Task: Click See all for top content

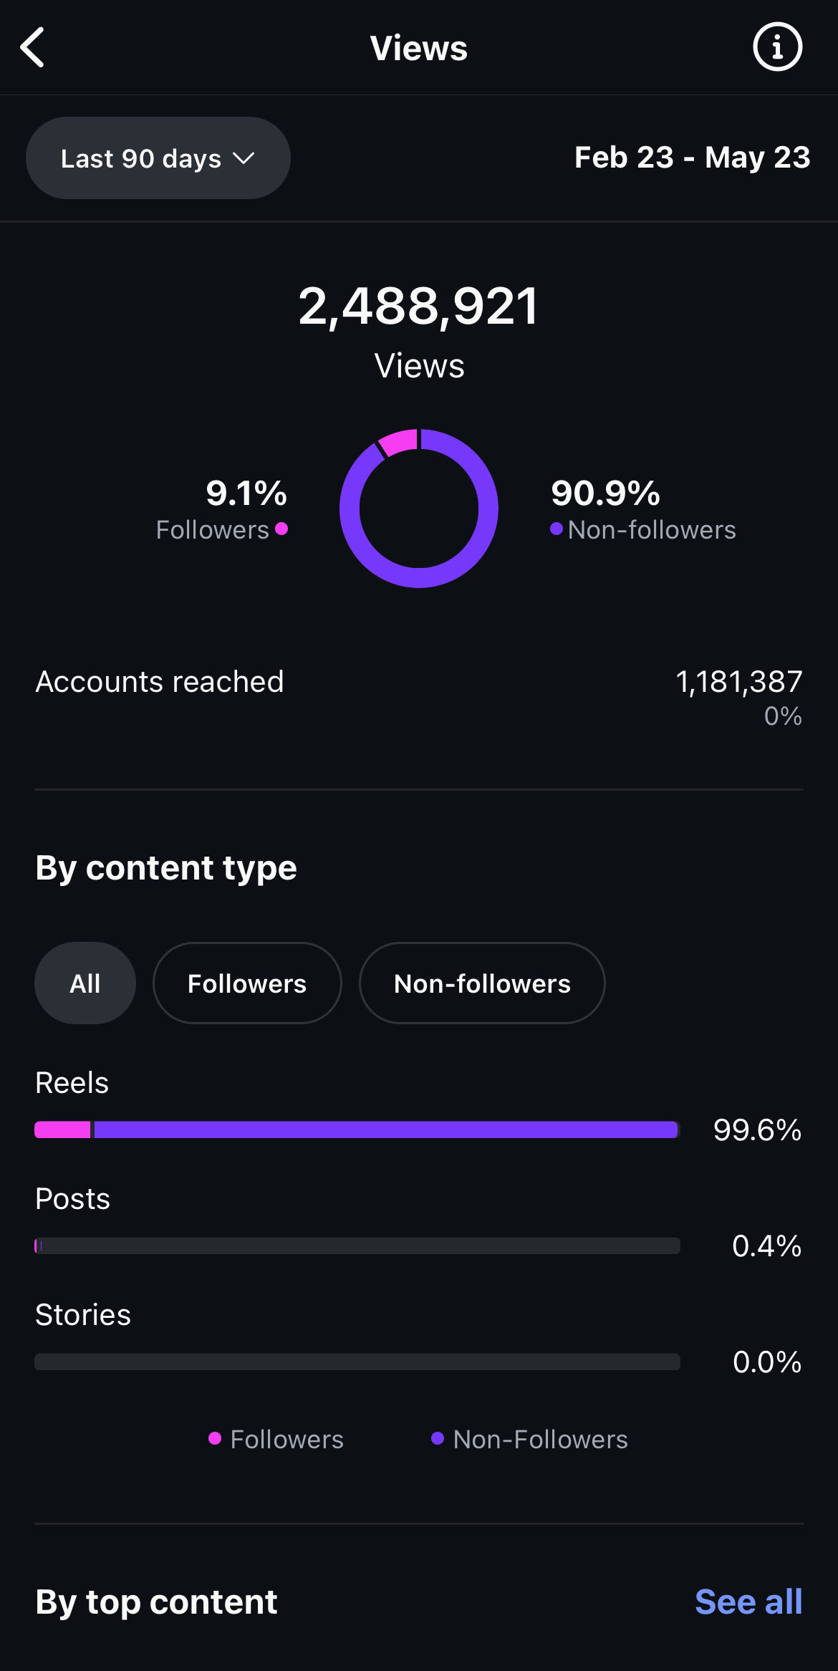Action: (x=748, y=1602)
